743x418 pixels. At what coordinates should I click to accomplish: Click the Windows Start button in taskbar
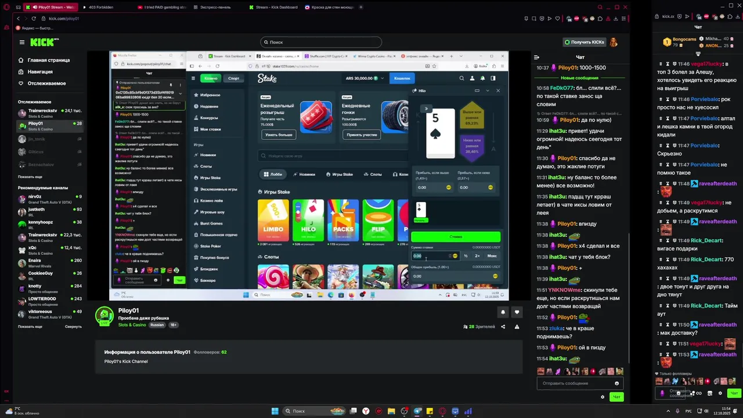pos(275,411)
